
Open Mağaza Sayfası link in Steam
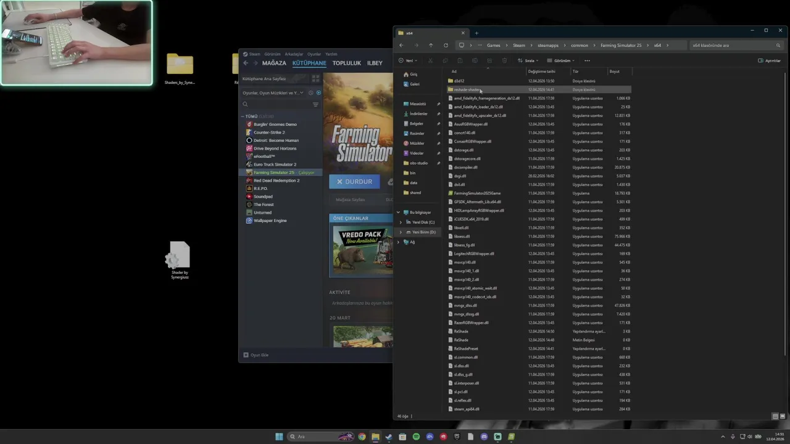350,200
